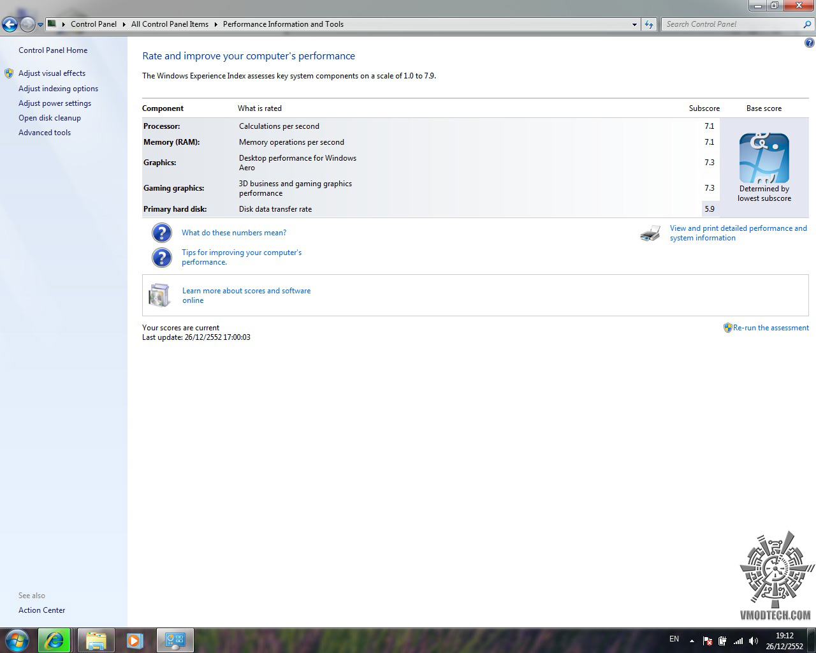This screenshot has height=653, width=816.
Task: Open the volume speaker tray icon
Action: 753,641
